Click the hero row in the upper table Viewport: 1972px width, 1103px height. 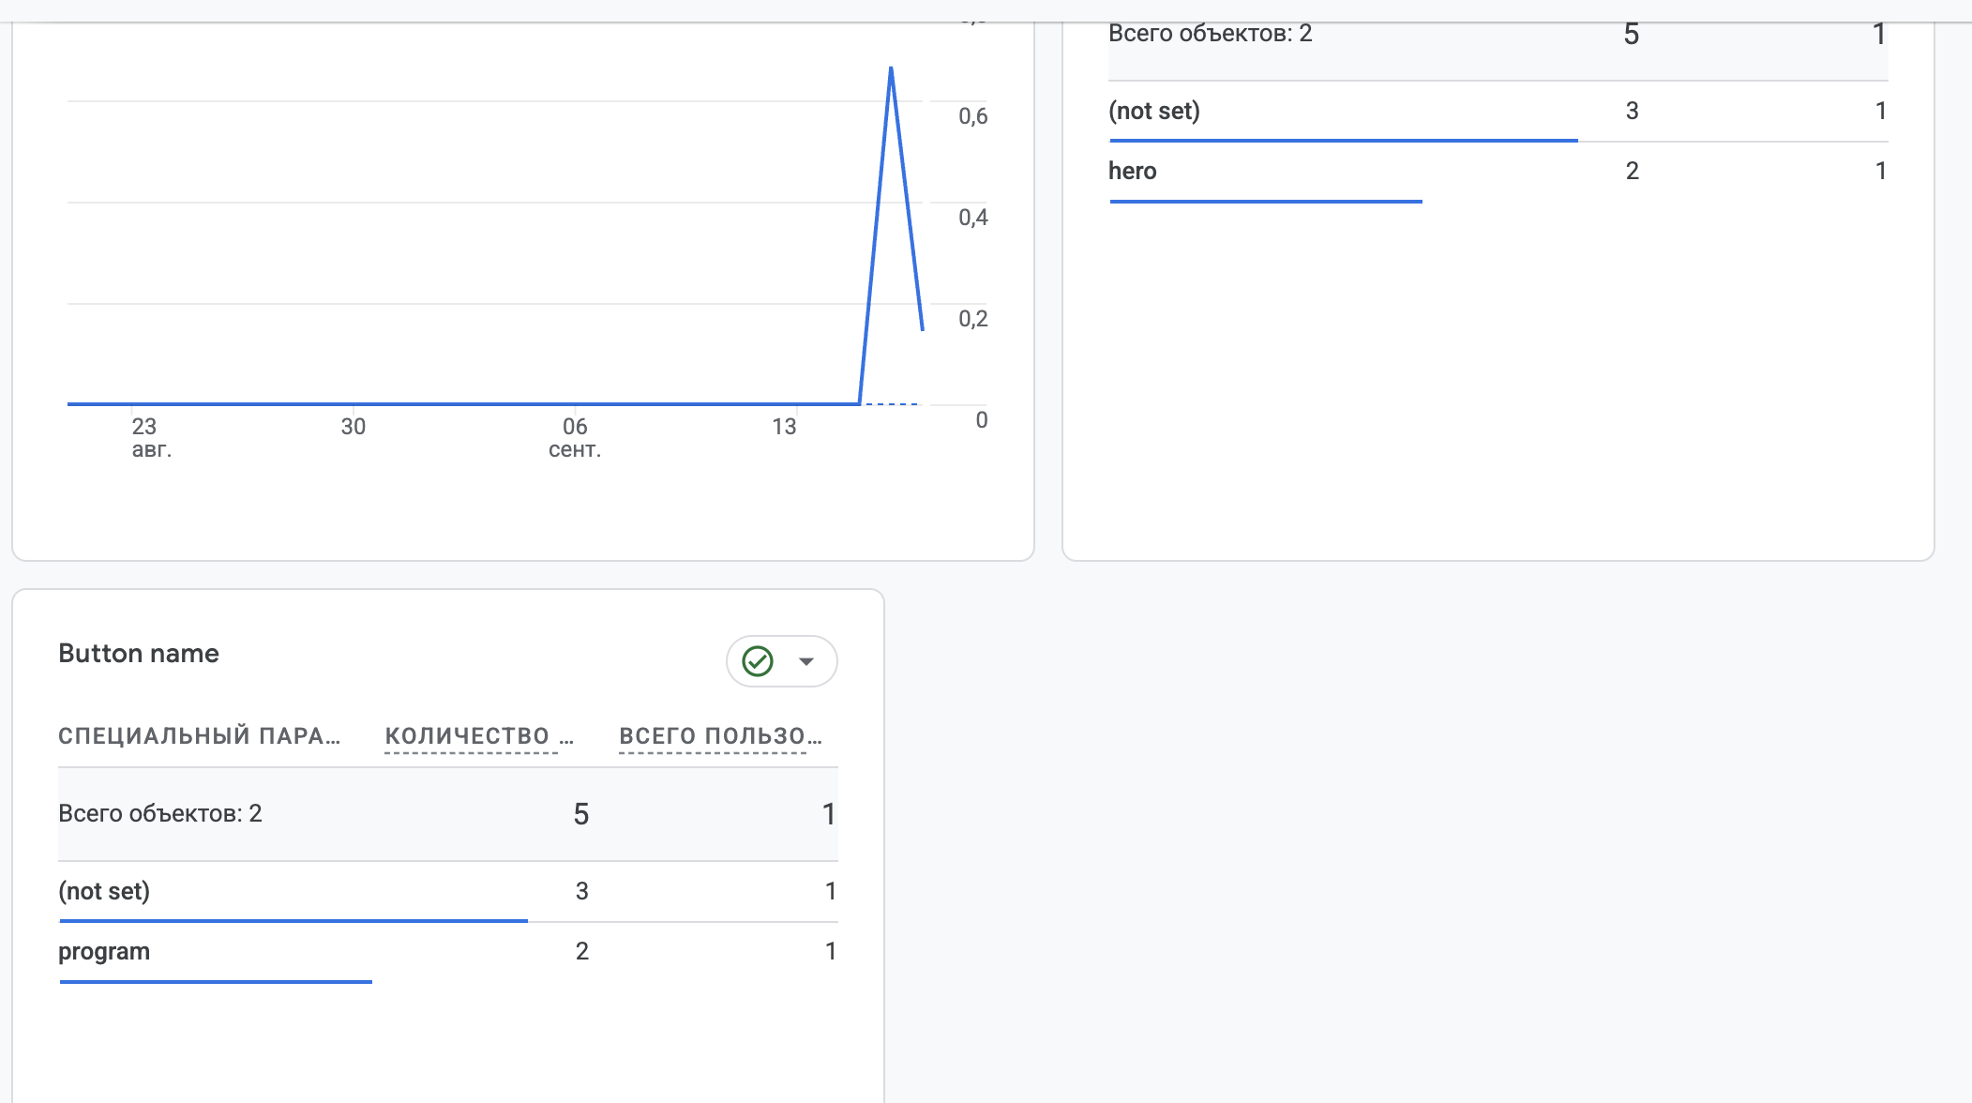pos(1498,172)
